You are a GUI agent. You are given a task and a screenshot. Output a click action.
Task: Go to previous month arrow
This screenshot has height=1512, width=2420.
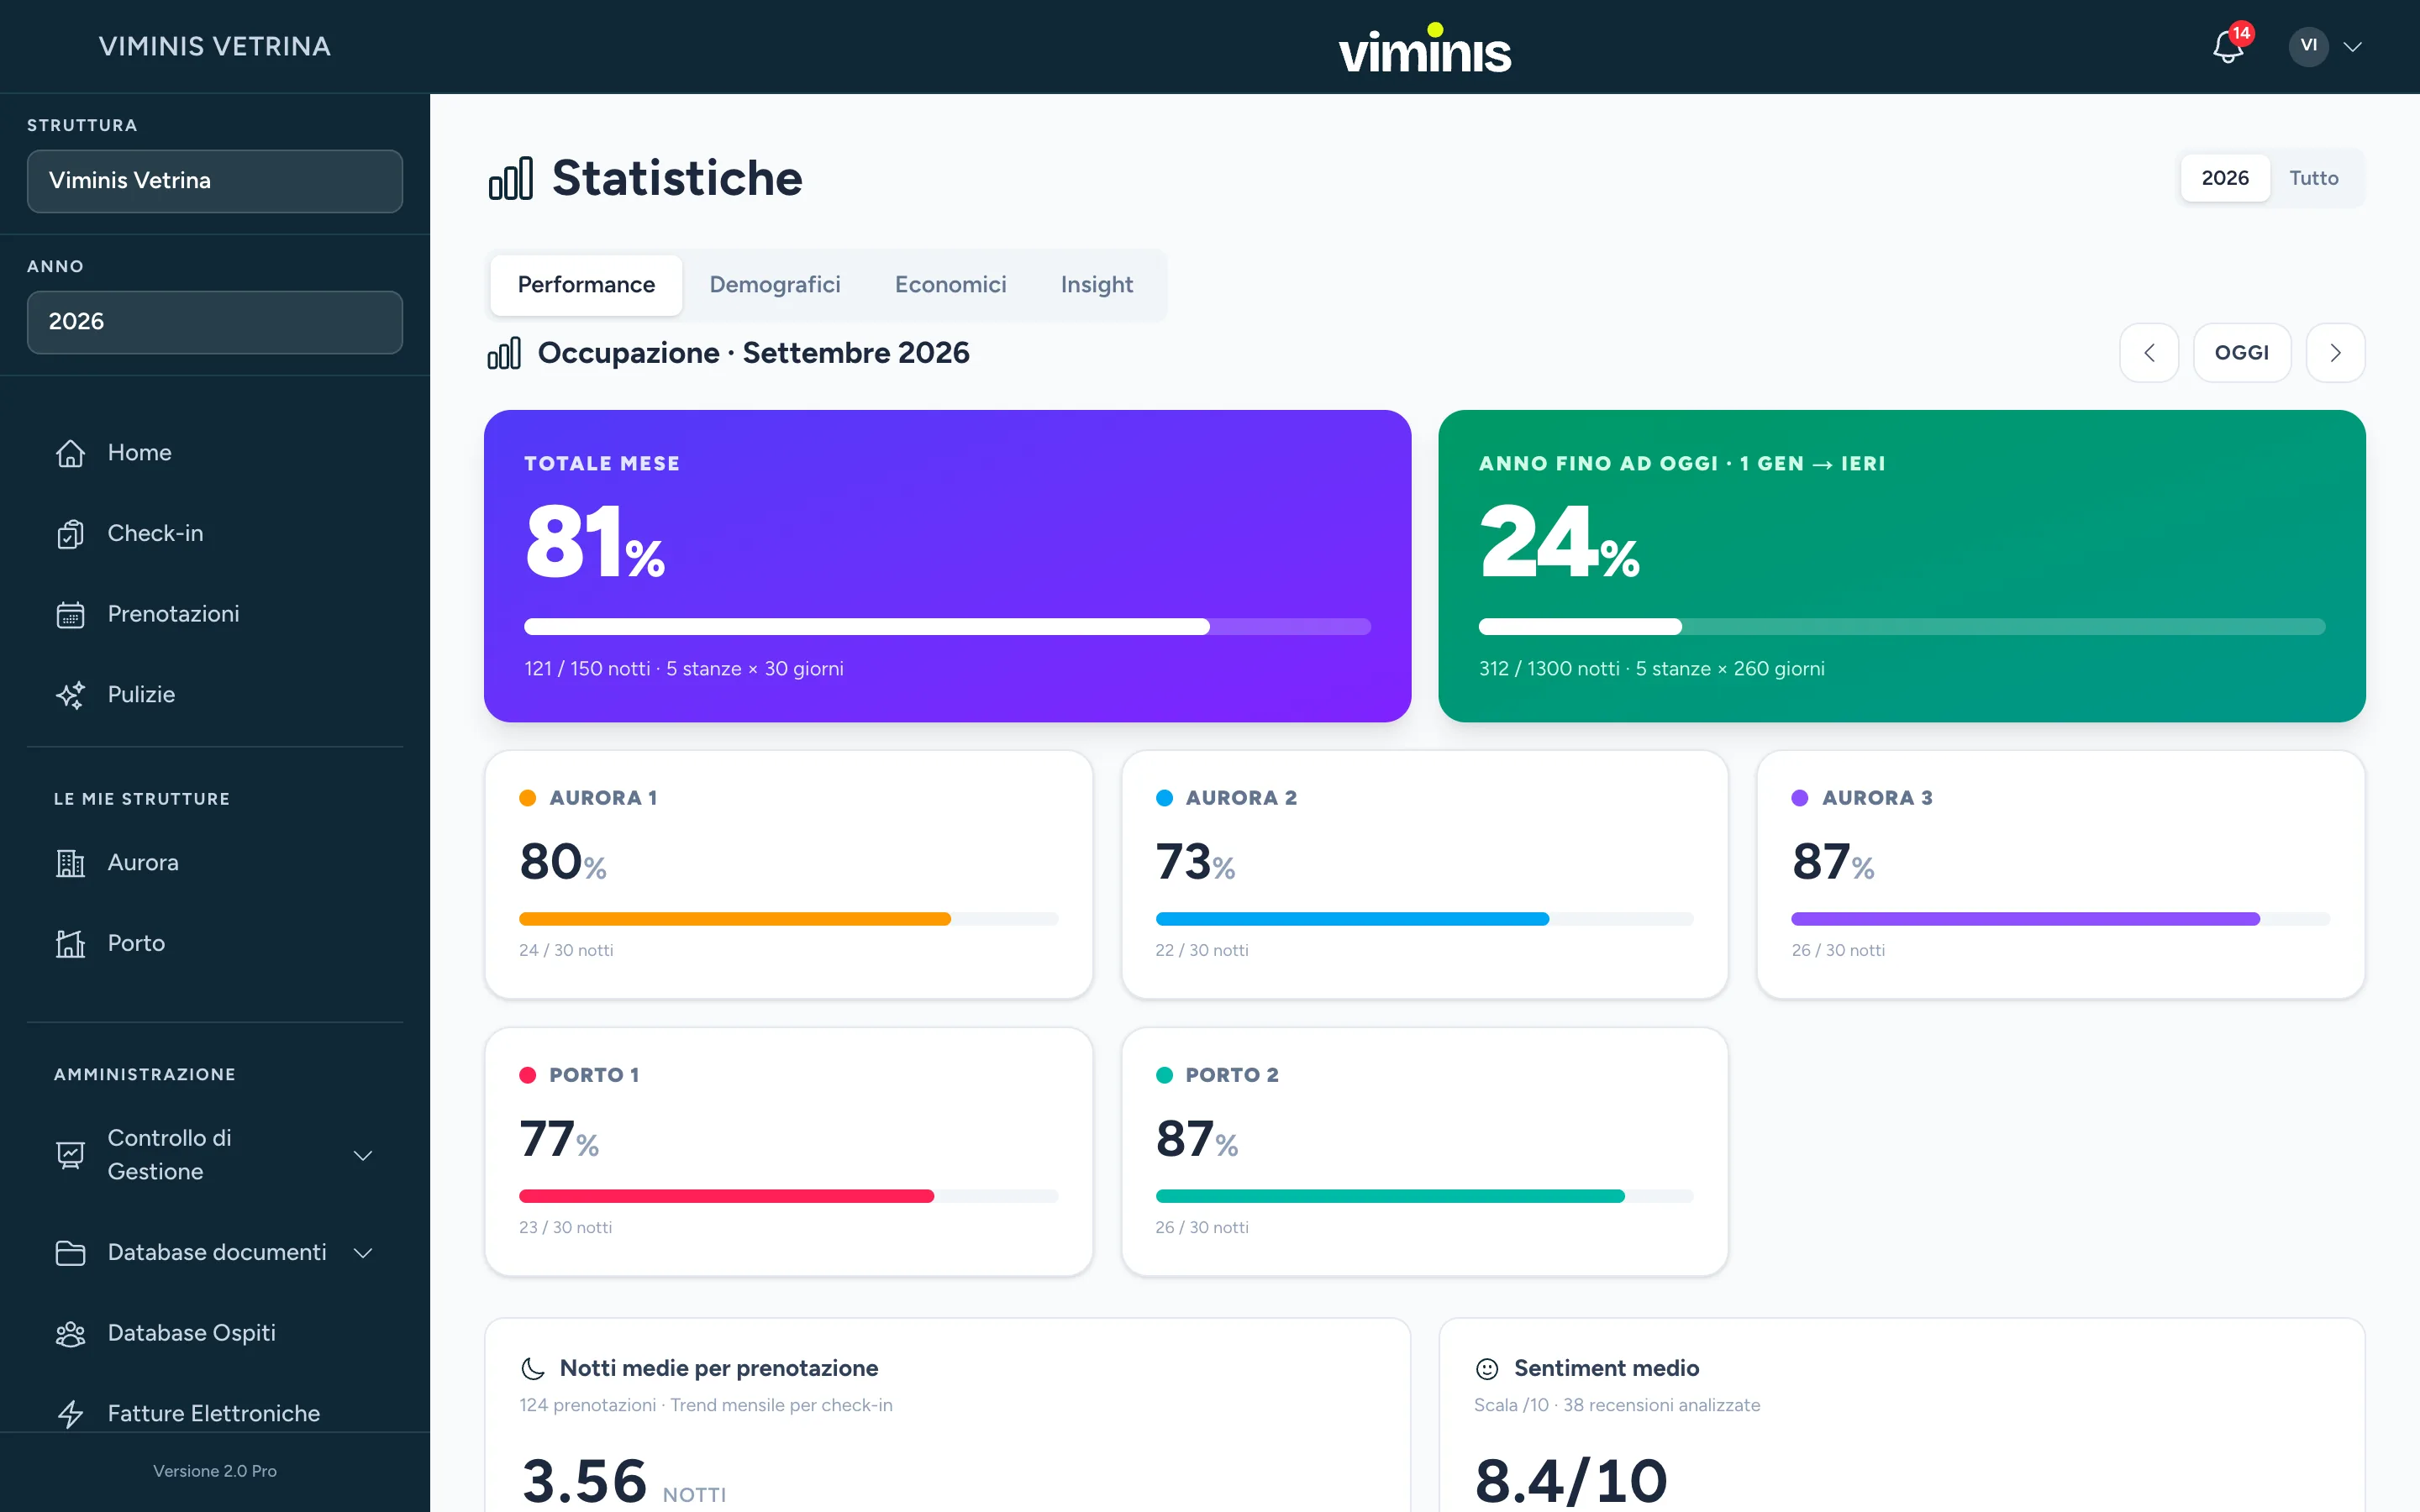(2149, 353)
